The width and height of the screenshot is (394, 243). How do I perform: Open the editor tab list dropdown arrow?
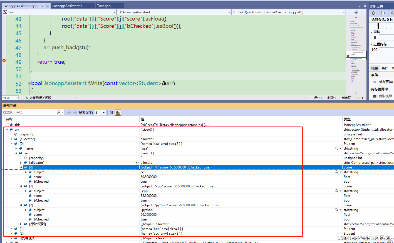click(x=360, y=6)
